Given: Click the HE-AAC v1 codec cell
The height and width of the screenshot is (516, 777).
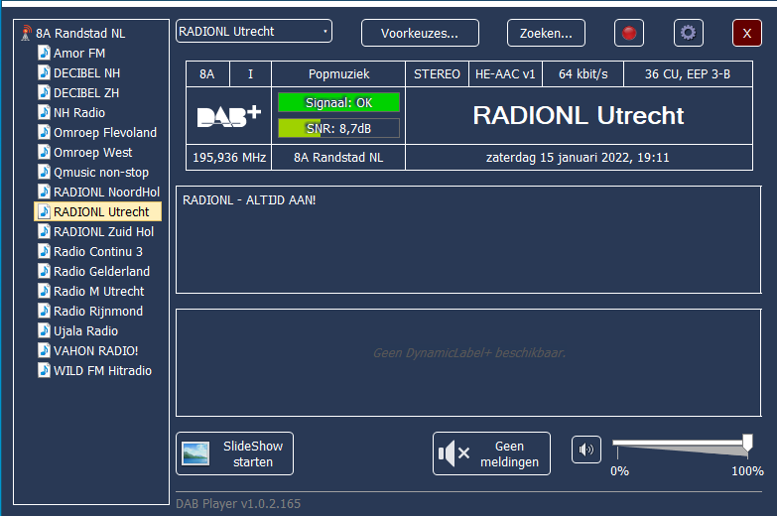Looking at the screenshot, I should [x=505, y=73].
